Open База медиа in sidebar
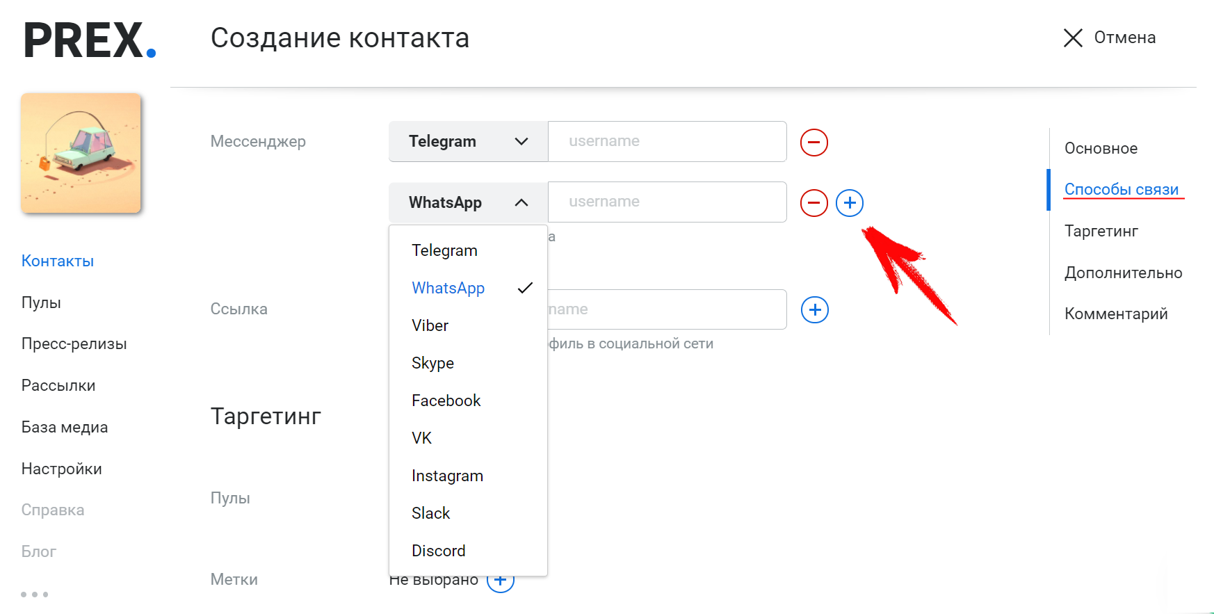 (x=65, y=427)
